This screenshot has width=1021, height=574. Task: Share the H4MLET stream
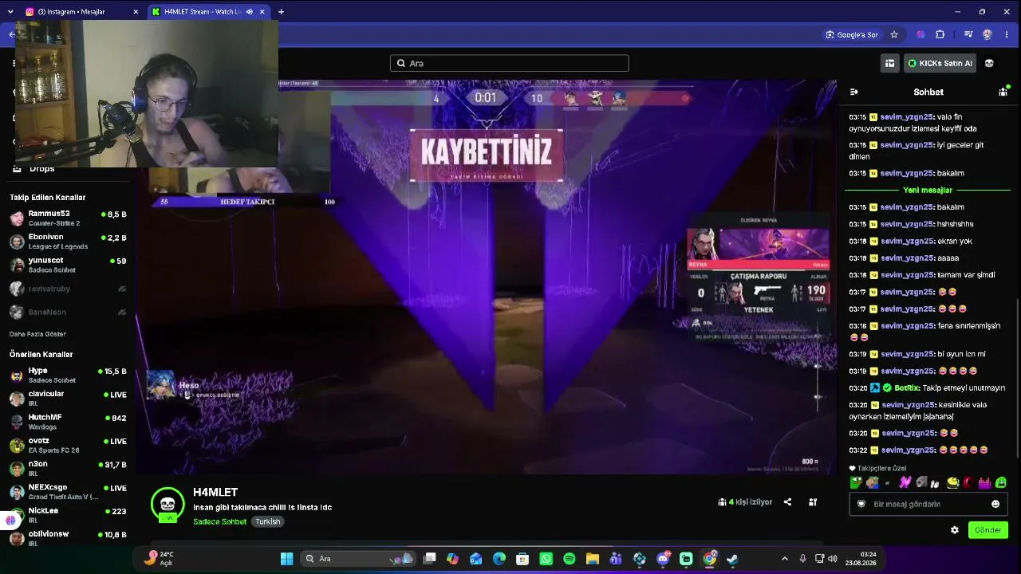point(787,502)
